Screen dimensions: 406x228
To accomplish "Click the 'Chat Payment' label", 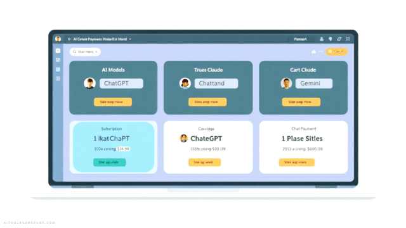I will point(304,129).
